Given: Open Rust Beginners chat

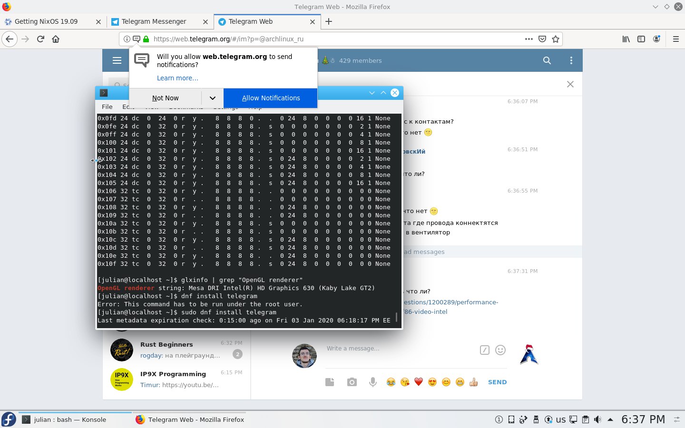Looking at the screenshot, I should [176, 350].
